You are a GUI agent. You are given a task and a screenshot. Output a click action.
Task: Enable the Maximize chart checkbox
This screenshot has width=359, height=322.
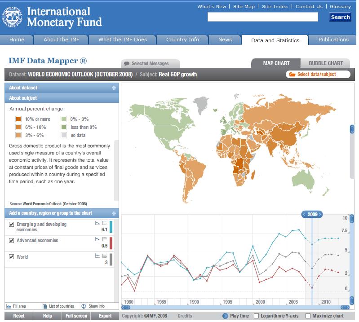click(x=308, y=316)
